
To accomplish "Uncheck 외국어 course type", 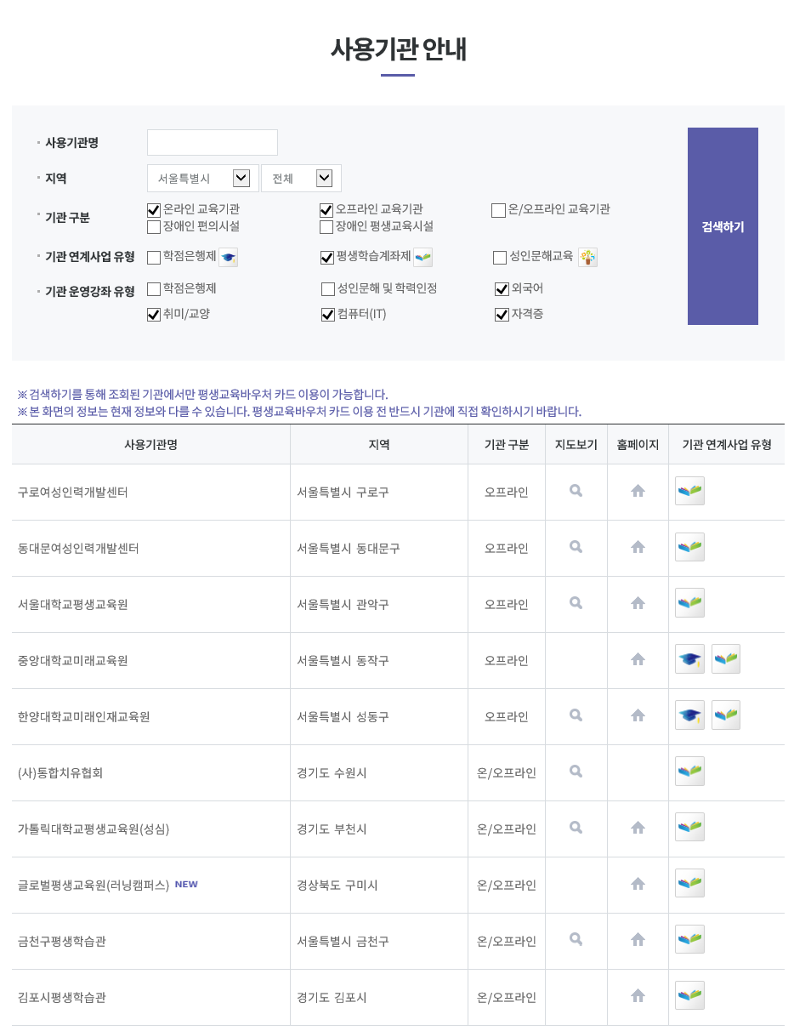I will coord(502,289).
